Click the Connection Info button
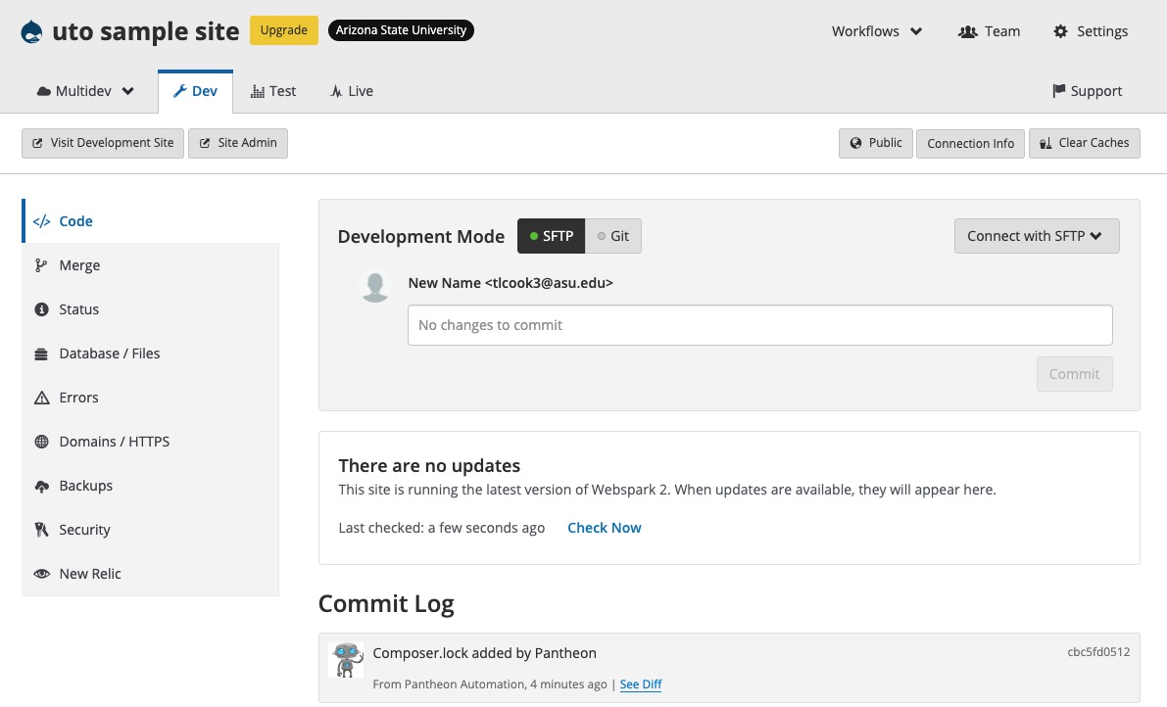The image size is (1167, 707). [970, 144]
